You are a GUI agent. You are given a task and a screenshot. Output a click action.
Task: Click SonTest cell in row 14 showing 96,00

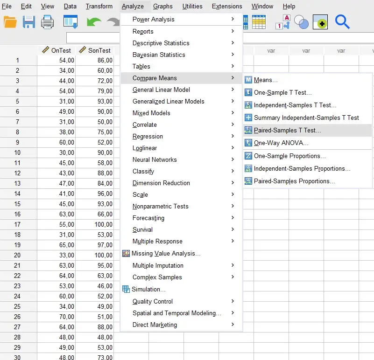[94, 194]
